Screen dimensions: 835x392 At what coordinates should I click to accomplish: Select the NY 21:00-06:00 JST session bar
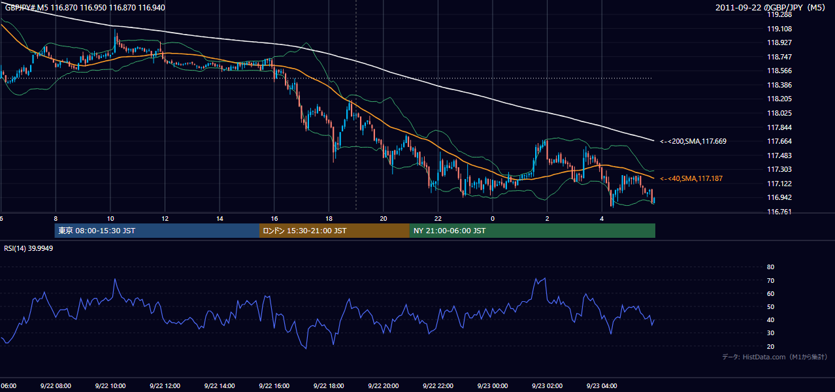point(532,231)
